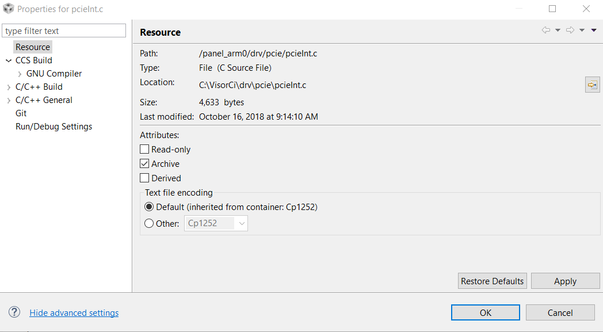Open Run/Debug Settings page
This screenshot has width=603, height=332.
click(54, 127)
